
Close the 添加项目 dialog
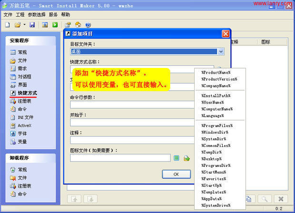[226, 34]
